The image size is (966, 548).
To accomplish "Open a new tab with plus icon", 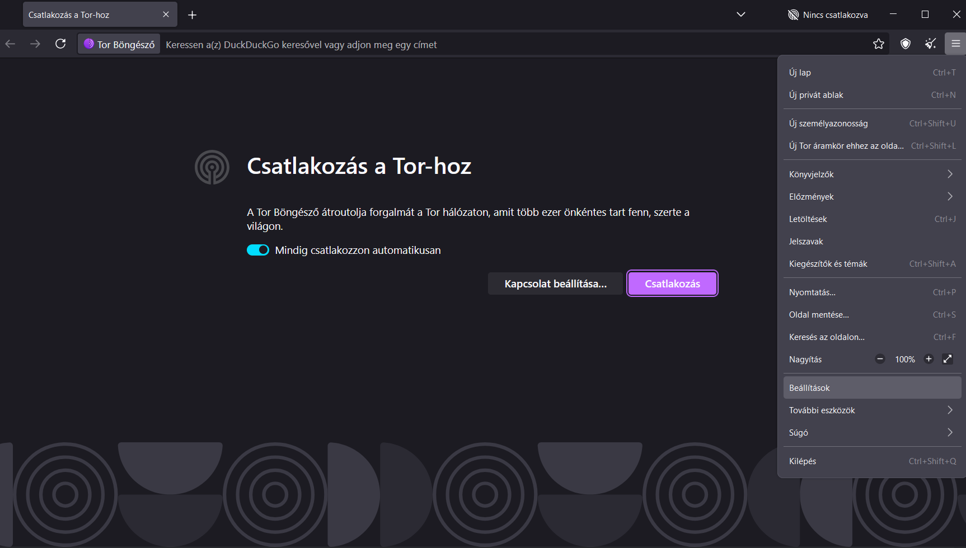I will (192, 15).
